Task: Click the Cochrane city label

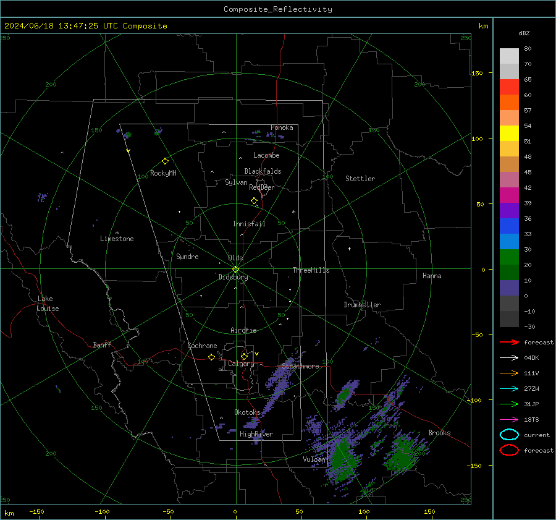Action: (202, 346)
